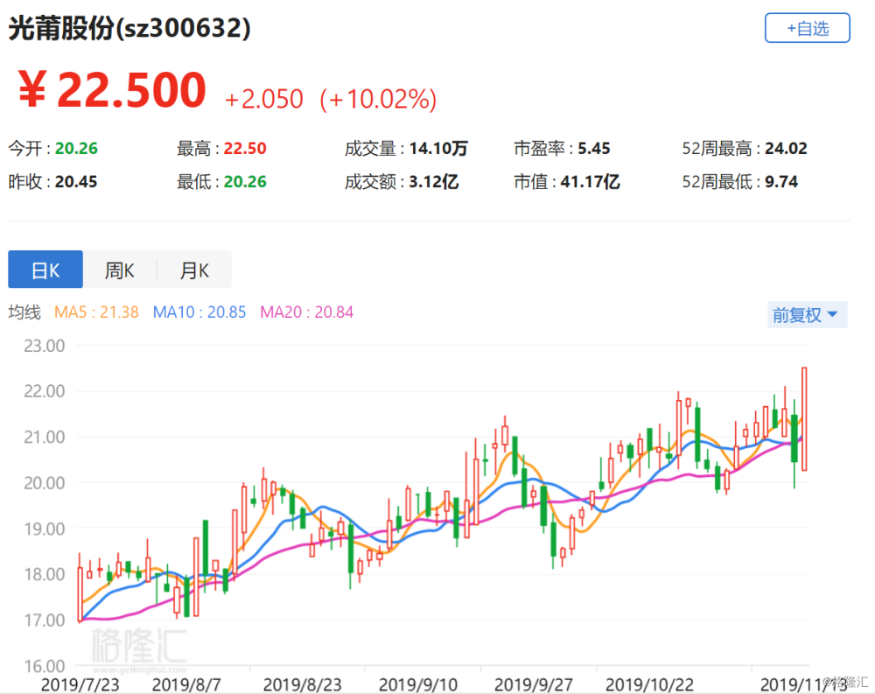
Task: Click the 2019/7/23 date axis label
Action: [x=80, y=684]
